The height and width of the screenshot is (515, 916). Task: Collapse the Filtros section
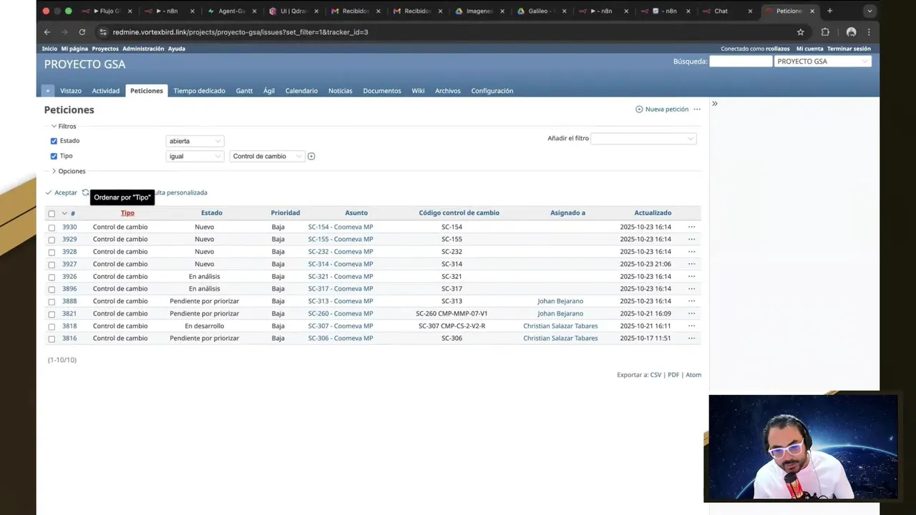point(63,126)
